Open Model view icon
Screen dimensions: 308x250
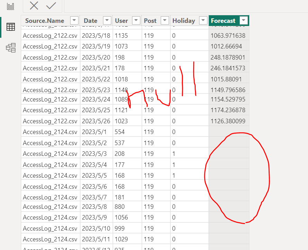coord(11,48)
